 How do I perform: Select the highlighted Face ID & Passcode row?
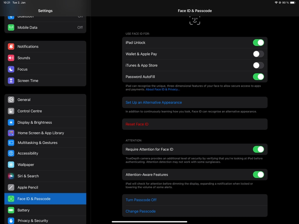tap(45, 199)
